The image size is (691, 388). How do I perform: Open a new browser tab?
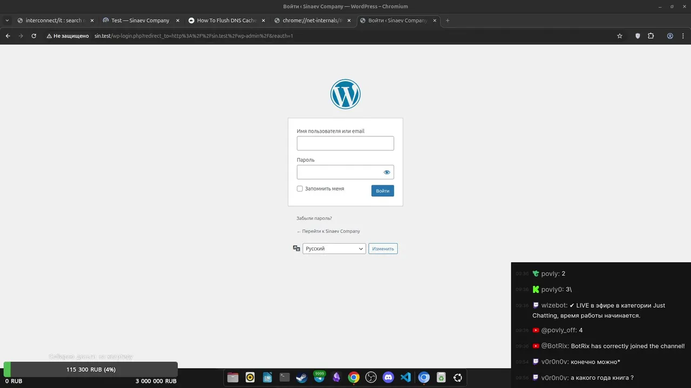448,20
